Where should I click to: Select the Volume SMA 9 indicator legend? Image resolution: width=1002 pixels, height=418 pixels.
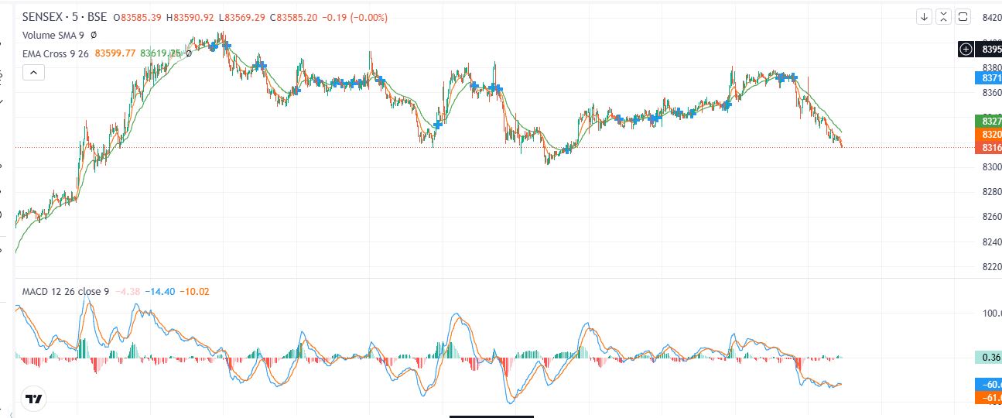click(x=53, y=35)
